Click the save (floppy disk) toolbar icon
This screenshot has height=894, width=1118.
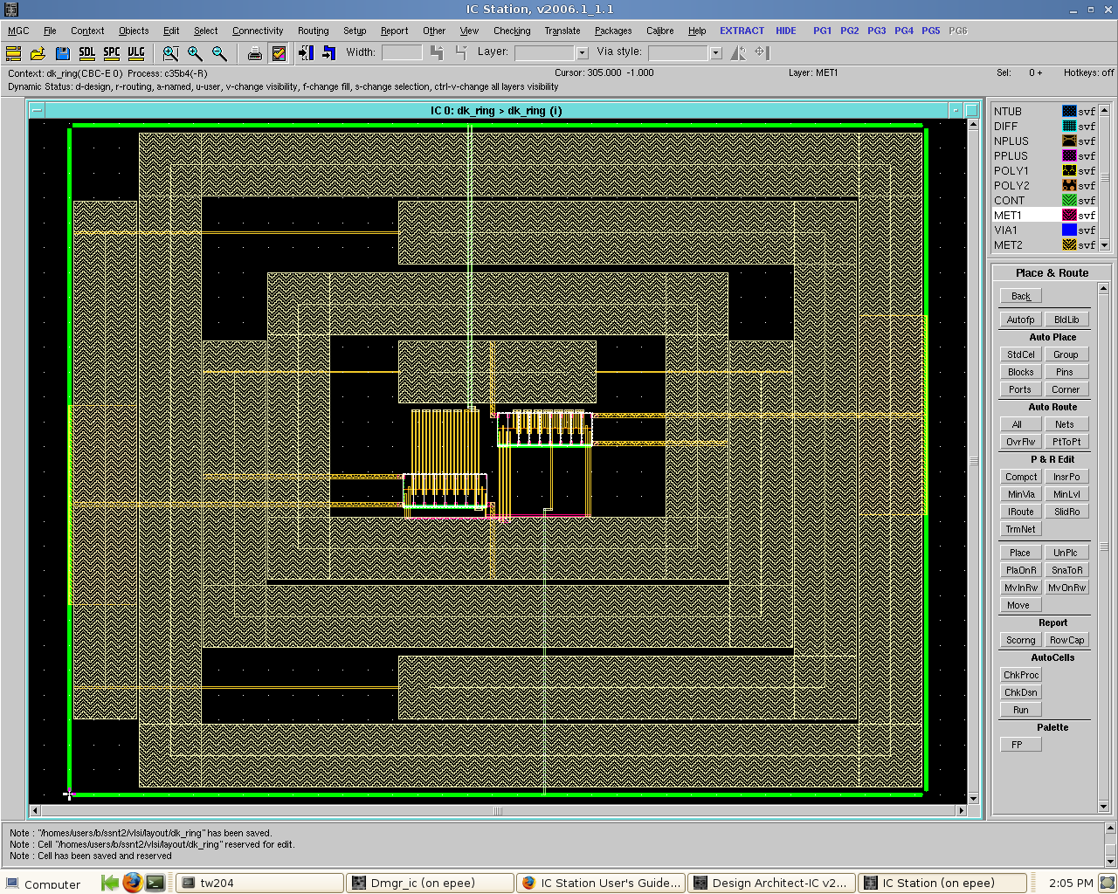[x=62, y=53]
